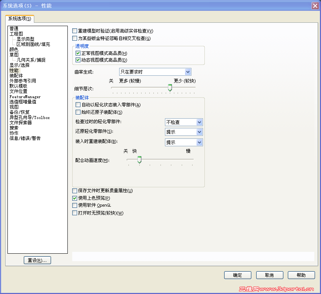Image resolution: width=321 pixels, height=294 pixels.
Task: Toggle 使用软件 OpenGL option
Action: click(74, 205)
